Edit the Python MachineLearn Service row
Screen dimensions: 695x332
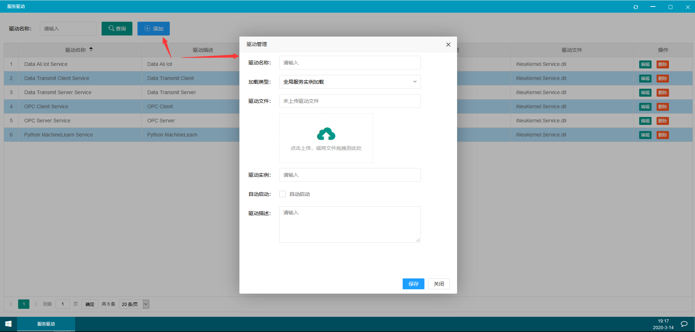click(645, 135)
